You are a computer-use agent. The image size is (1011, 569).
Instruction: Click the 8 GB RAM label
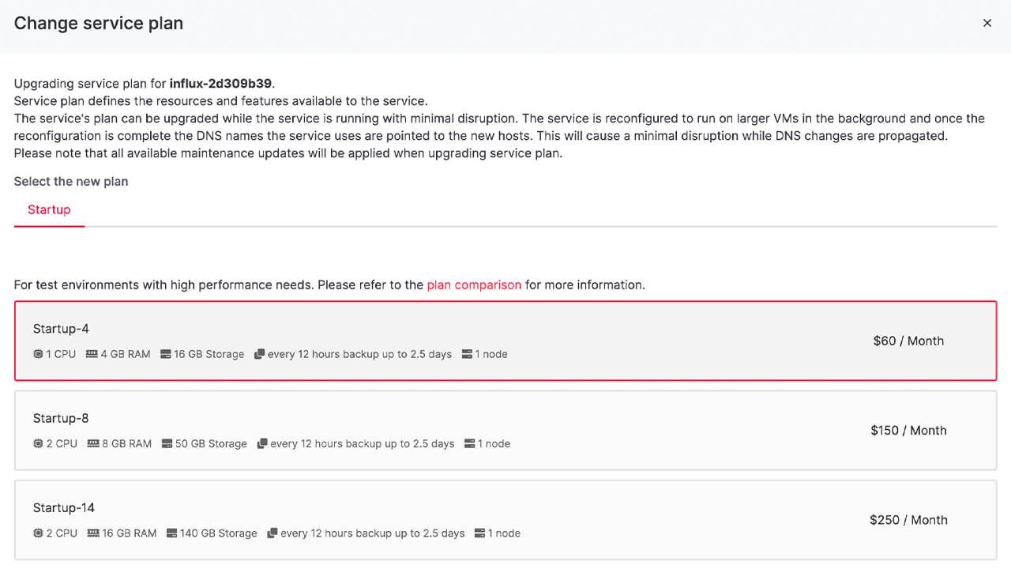[x=127, y=443]
